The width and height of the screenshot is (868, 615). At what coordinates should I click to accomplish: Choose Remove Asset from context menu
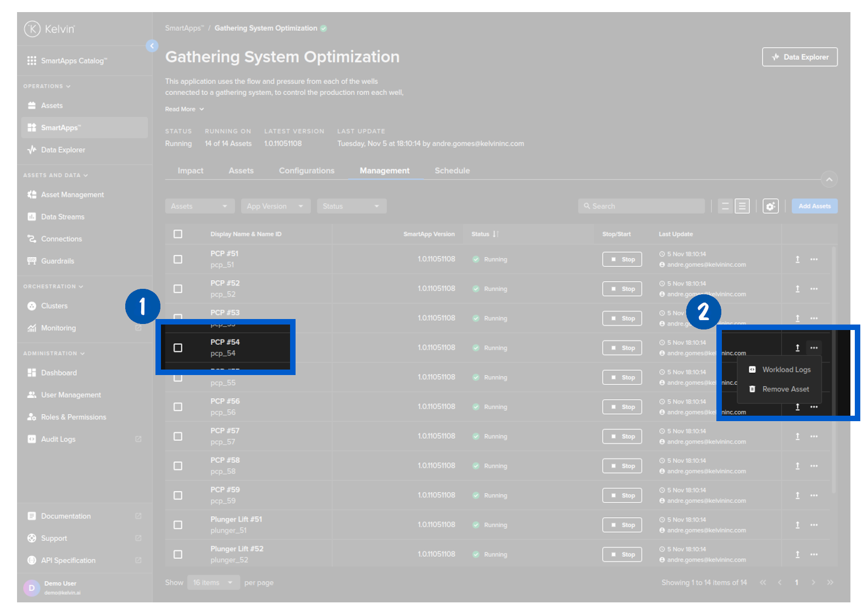pyautogui.click(x=785, y=389)
